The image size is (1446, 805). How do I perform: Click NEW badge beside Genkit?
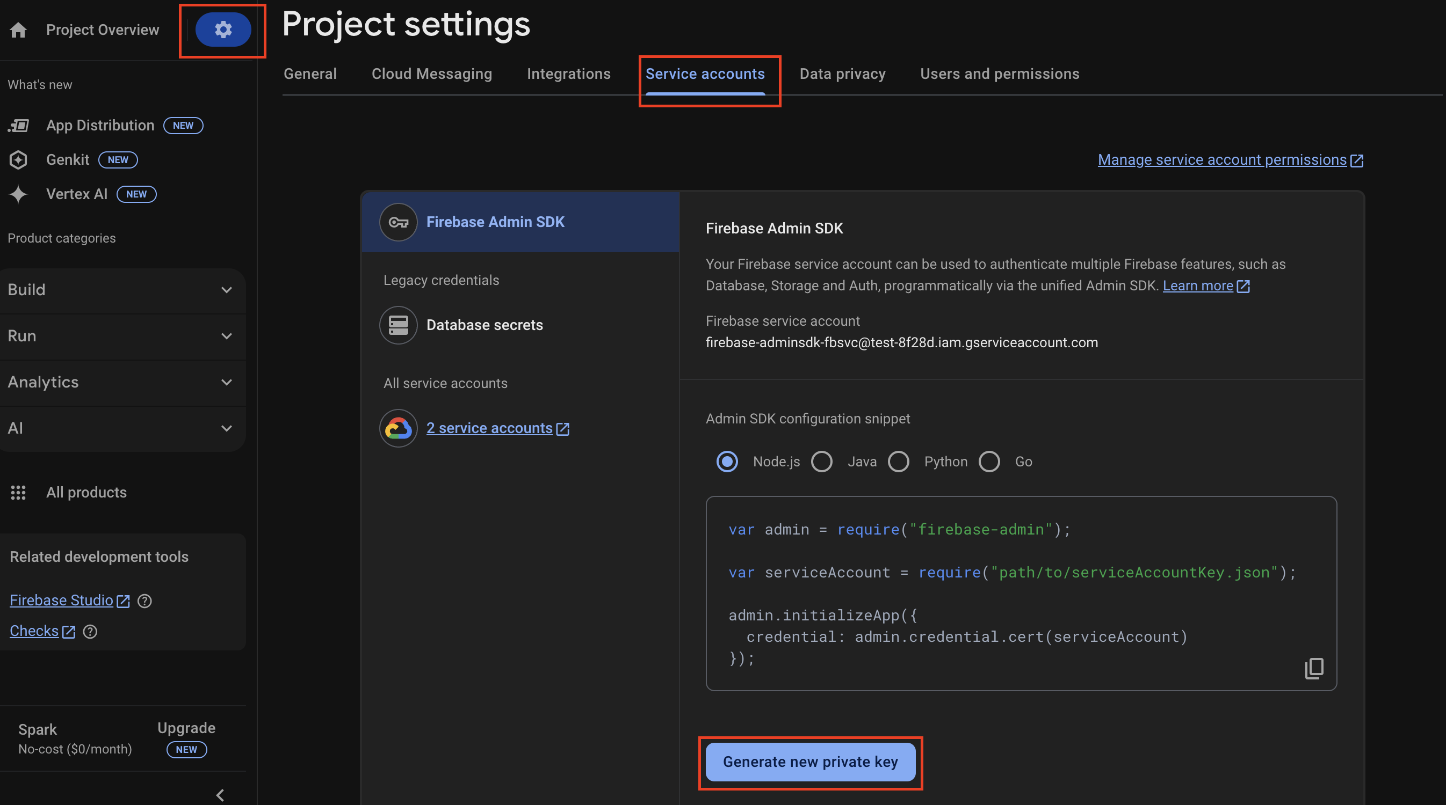118,160
